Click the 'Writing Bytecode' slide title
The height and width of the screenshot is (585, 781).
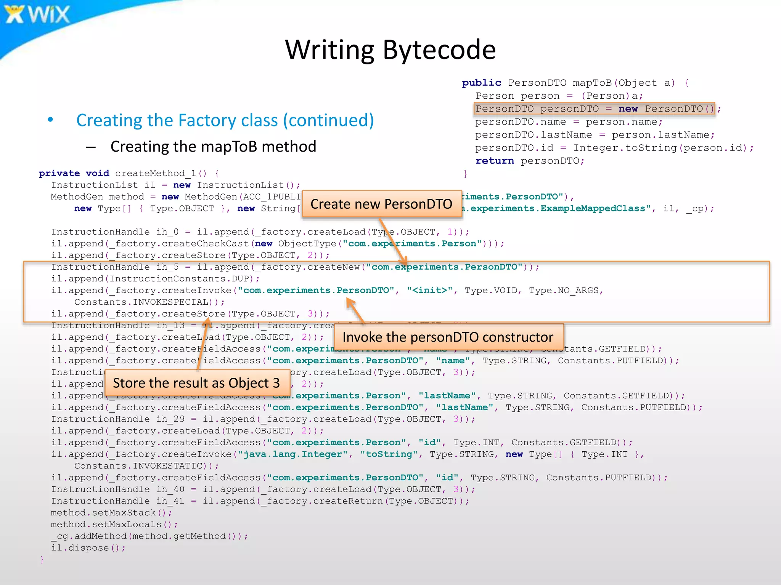pyautogui.click(x=390, y=50)
